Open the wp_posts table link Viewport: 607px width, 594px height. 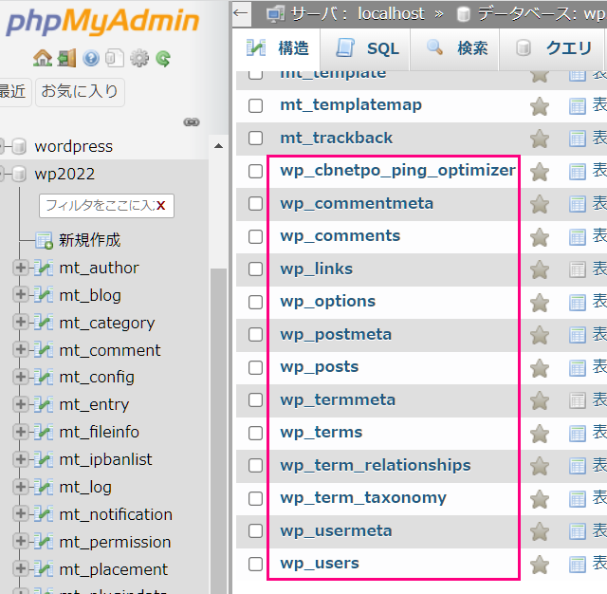320,367
